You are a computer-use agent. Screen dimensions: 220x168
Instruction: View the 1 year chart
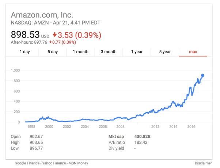coord(137,52)
